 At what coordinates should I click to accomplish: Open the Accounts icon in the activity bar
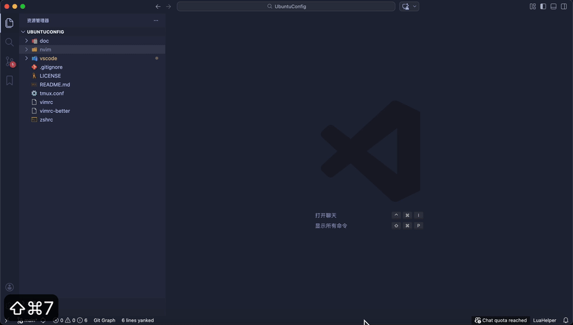(10, 287)
